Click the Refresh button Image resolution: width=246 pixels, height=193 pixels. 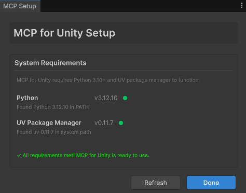[x=156, y=183]
